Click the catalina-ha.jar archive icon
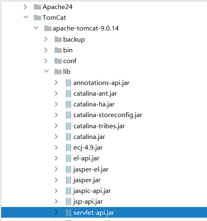 (x=68, y=104)
